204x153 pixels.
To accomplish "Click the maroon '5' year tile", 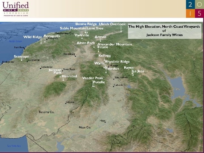I will coord(199,13).
